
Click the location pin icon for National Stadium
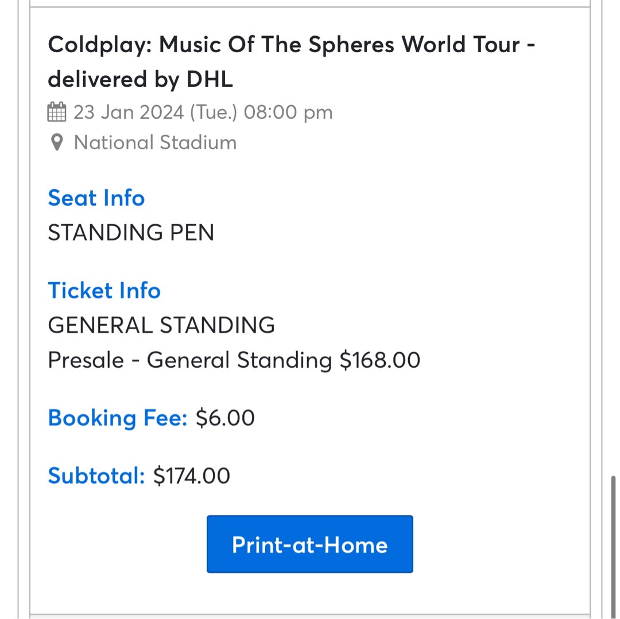coord(56,142)
